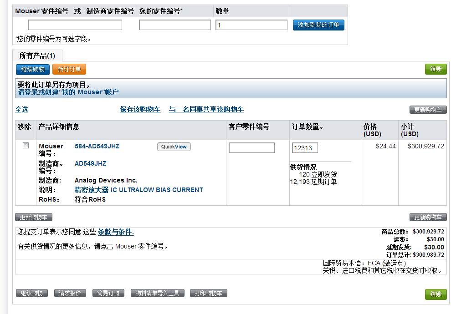Tick the remove checkbox for 584-AD549JHZ
Image resolution: width=451 pixels, height=314 pixels.
pyautogui.click(x=26, y=146)
